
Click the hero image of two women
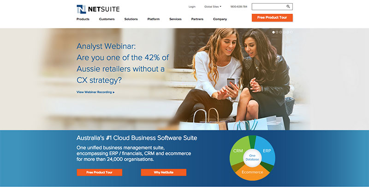click(238, 79)
